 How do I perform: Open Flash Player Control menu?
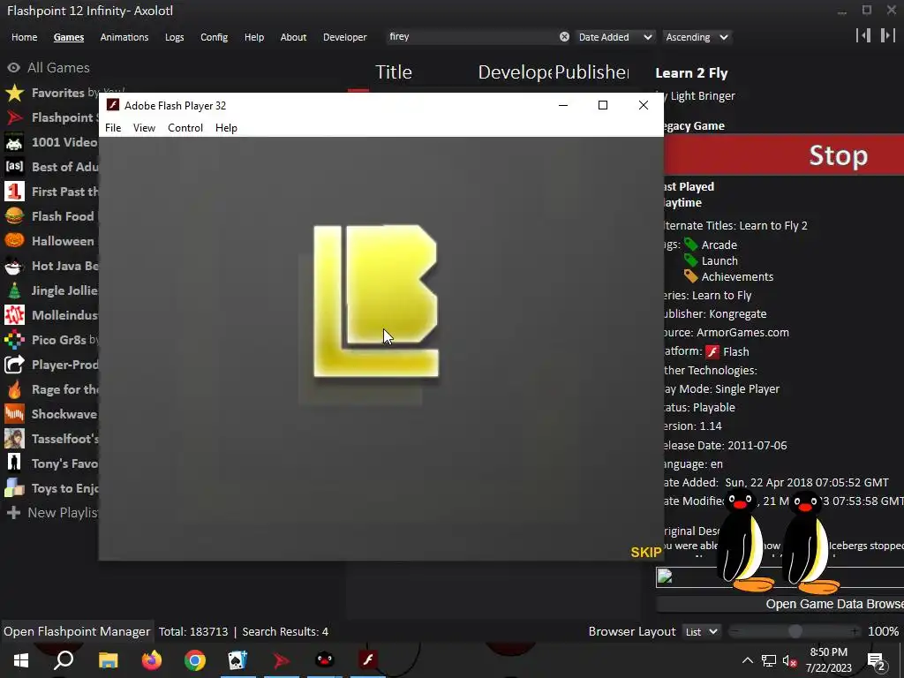pyautogui.click(x=185, y=128)
